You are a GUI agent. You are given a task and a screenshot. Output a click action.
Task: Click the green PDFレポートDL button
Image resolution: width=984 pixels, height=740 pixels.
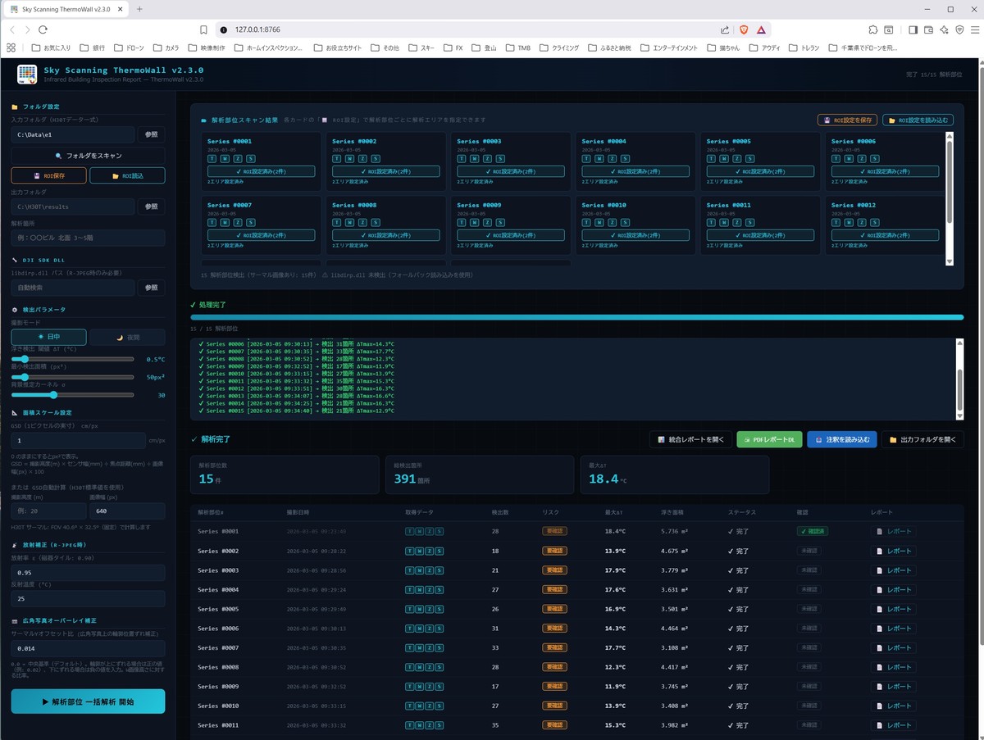[x=769, y=439]
